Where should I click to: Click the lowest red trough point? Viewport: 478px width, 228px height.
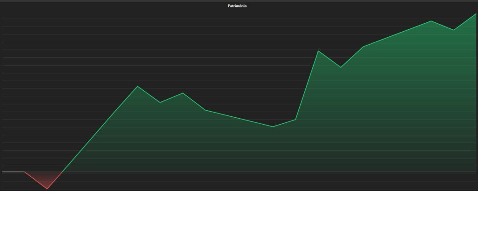click(x=47, y=189)
